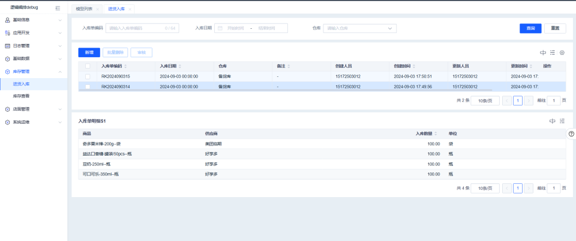Screen dimensions: 576x241
Task: Select page 1 in 入库单明细 pagination
Action: pos(518,188)
